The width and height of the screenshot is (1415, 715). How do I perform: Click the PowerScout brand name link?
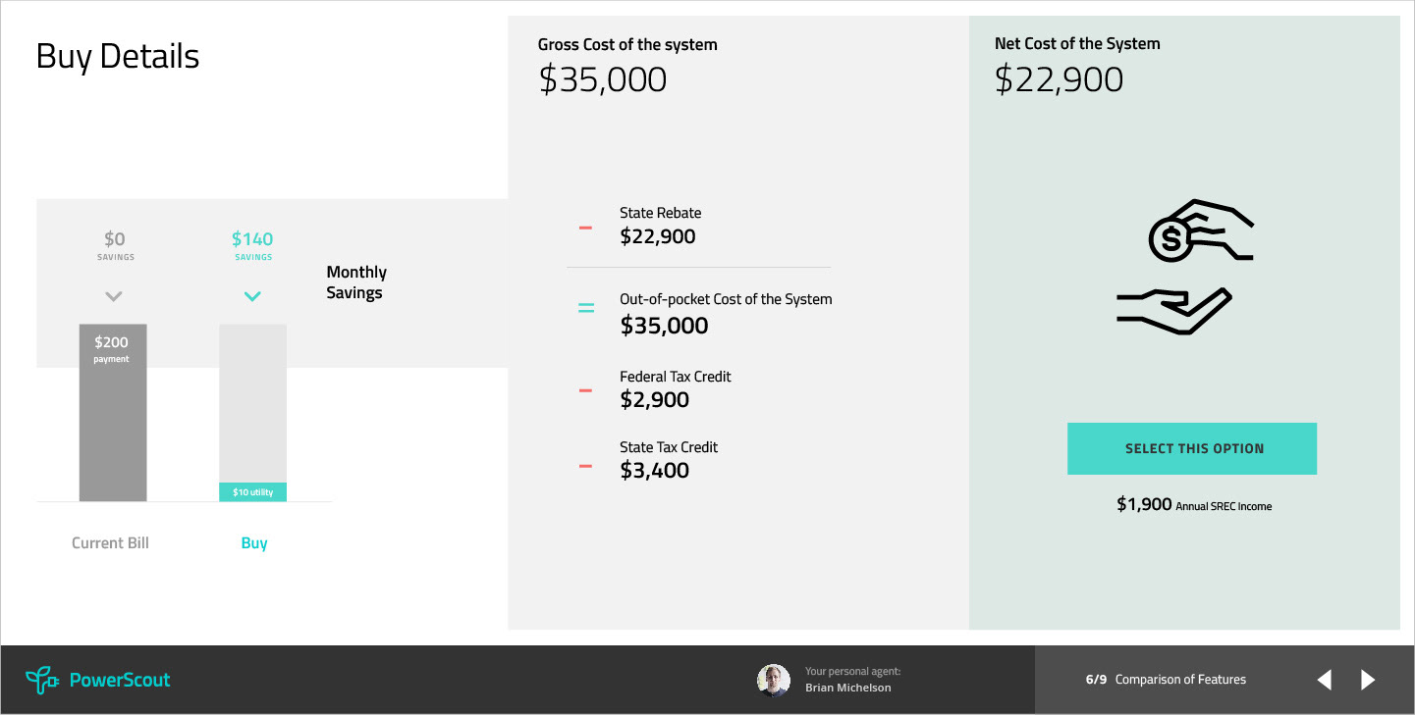(x=120, y=680)
